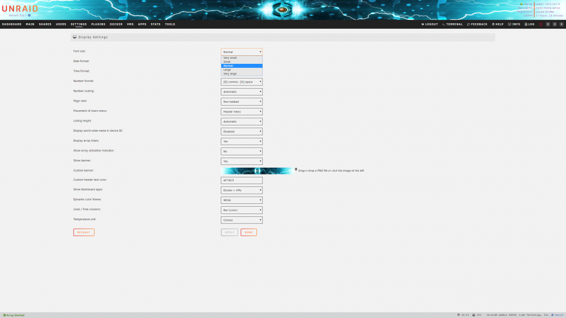Click the Array Started status icon
Image resolution: width=566 pixels, height=318 pixels.
(x=5, y=315)
